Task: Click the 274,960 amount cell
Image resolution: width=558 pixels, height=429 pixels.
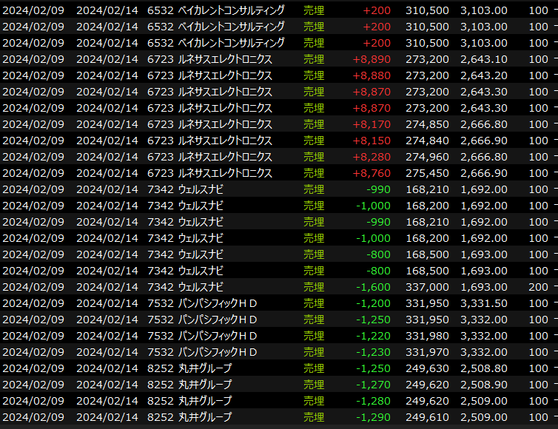Action: coord(427,157)
